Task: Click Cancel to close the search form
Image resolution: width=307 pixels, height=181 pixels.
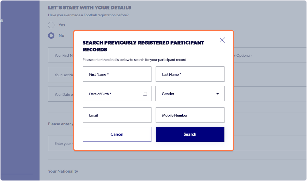Action: click(x=117, y=134)
